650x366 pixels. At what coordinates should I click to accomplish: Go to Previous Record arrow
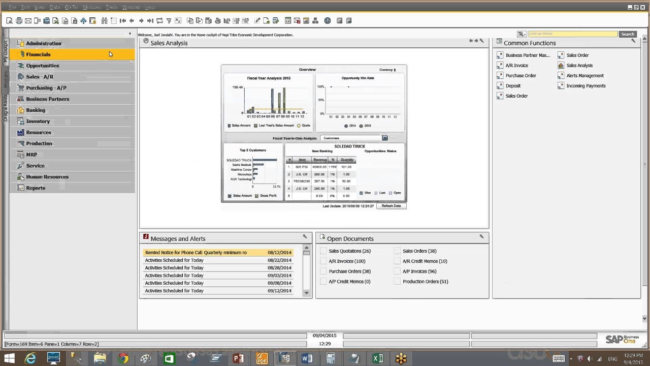point(132,21)
